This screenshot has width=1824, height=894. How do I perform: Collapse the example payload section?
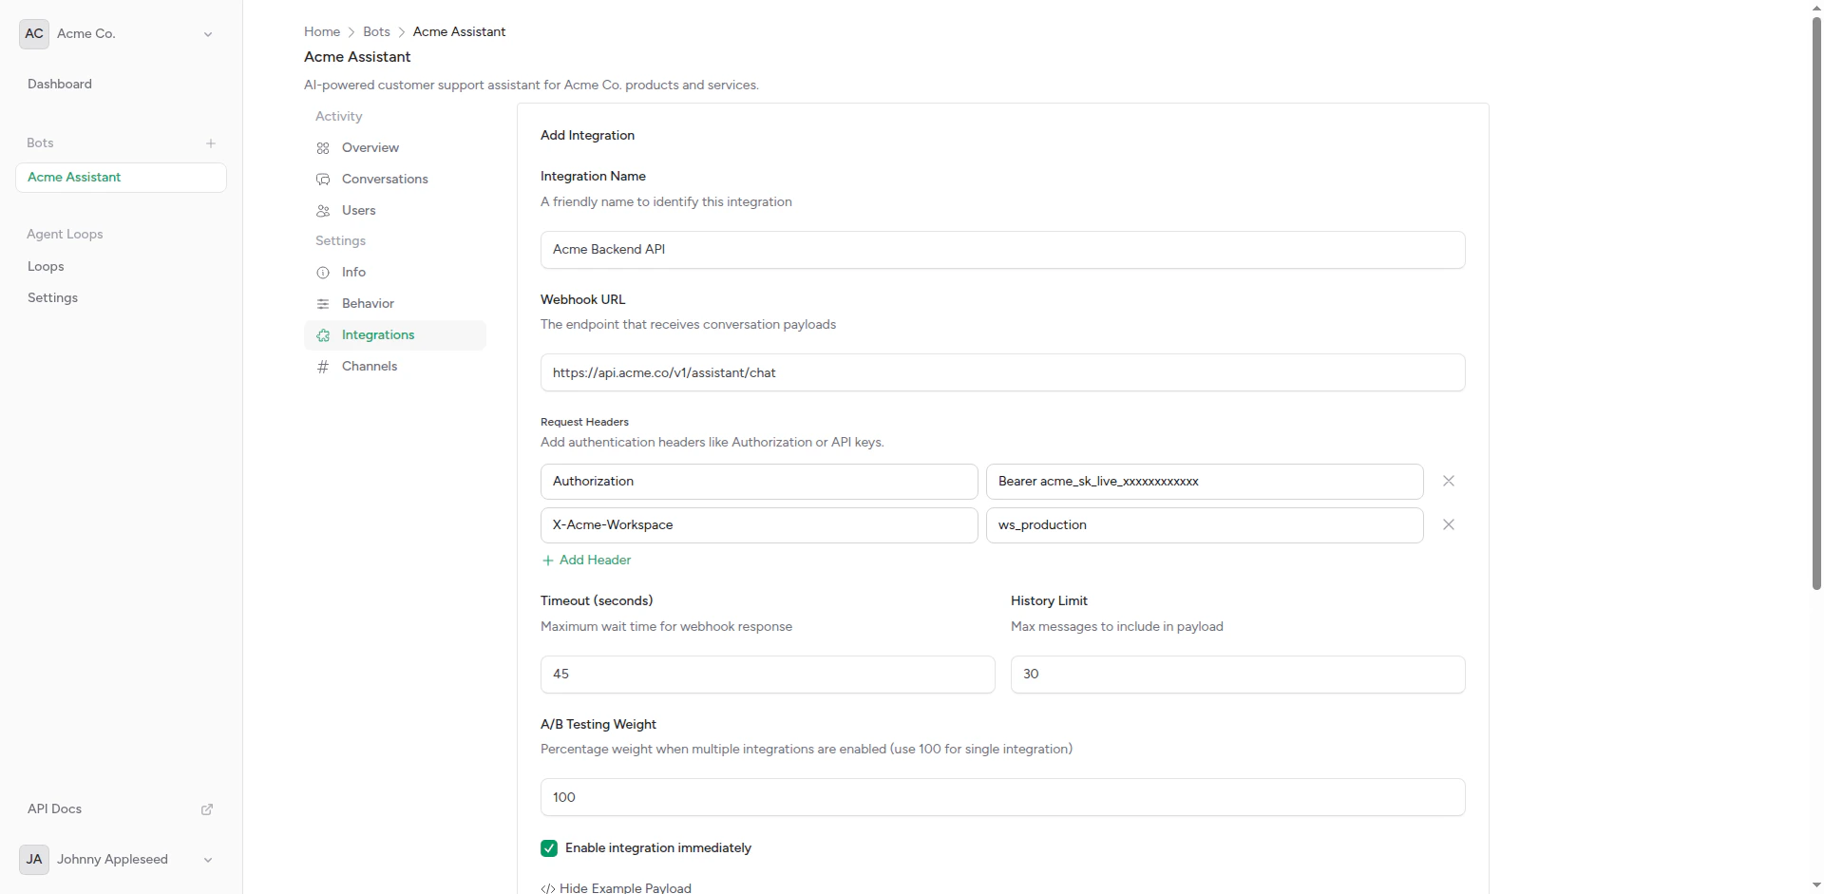(616, 887)
